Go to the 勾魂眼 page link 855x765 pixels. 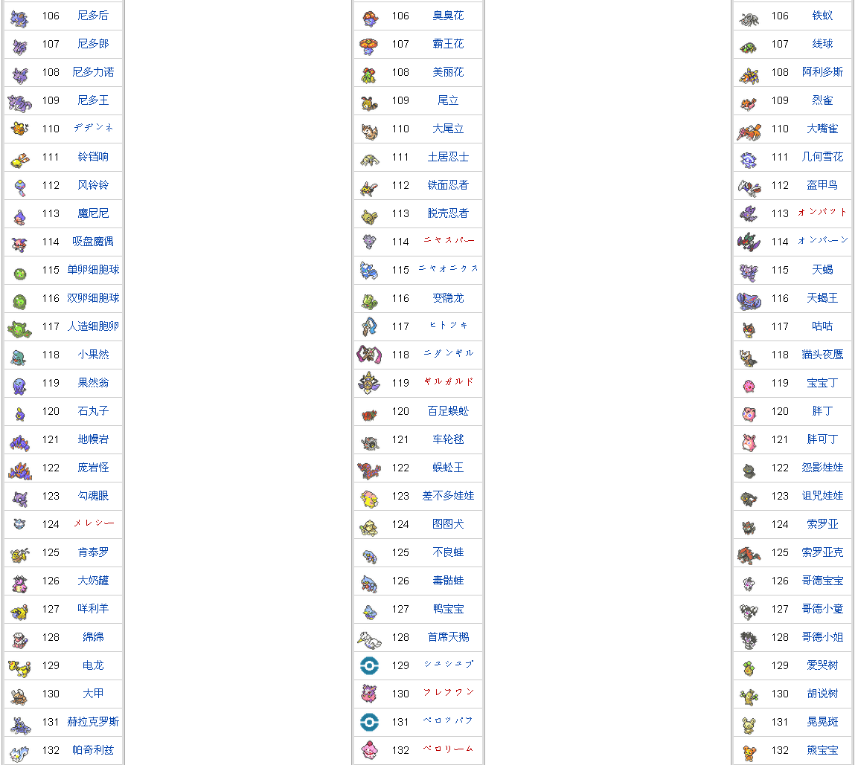93,496
